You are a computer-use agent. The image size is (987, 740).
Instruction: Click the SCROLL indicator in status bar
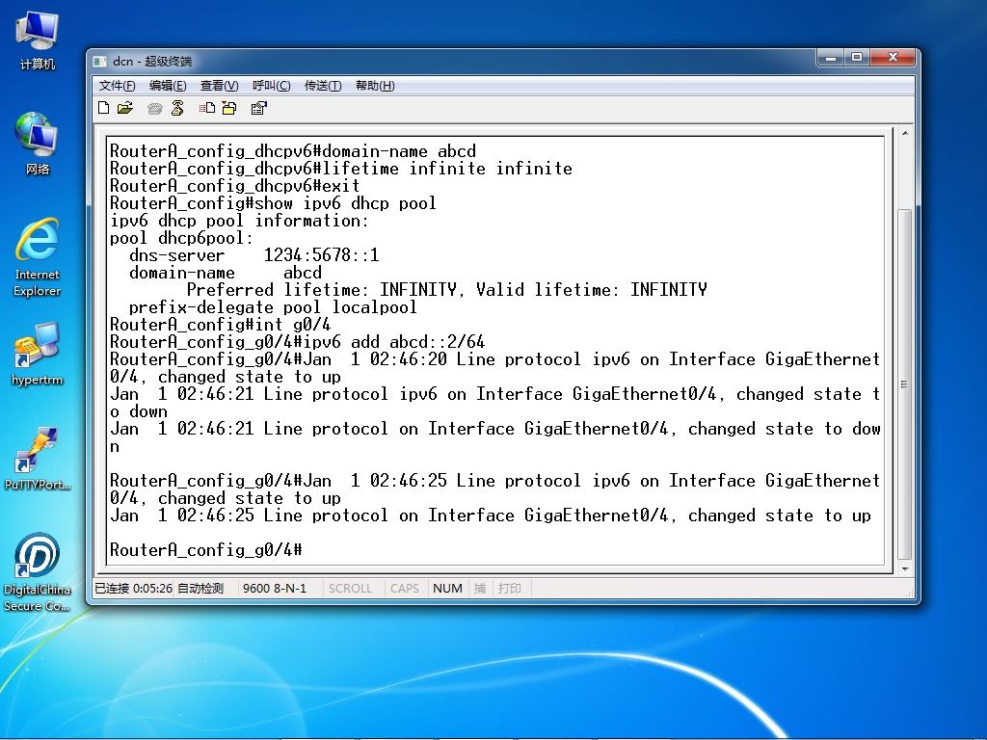click(350, 589)
